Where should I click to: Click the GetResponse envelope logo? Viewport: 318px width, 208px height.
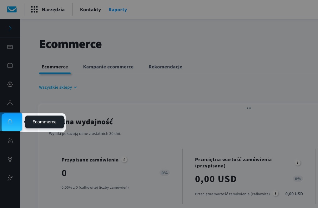coord(12,9)
